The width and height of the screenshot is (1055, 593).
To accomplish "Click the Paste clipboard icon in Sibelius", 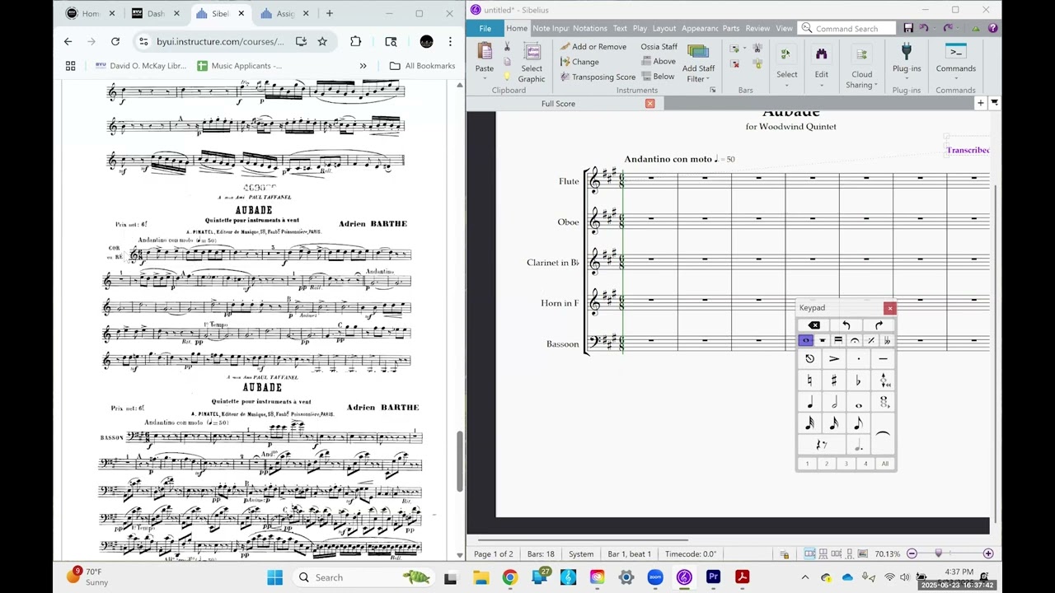I will (485, 51).
